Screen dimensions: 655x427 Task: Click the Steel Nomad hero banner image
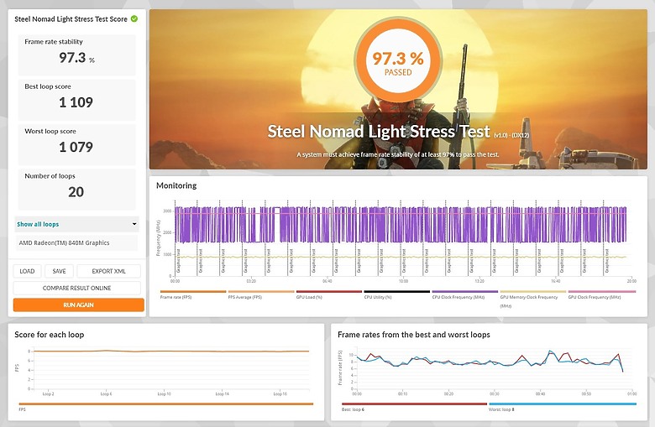tap(398, 89)
